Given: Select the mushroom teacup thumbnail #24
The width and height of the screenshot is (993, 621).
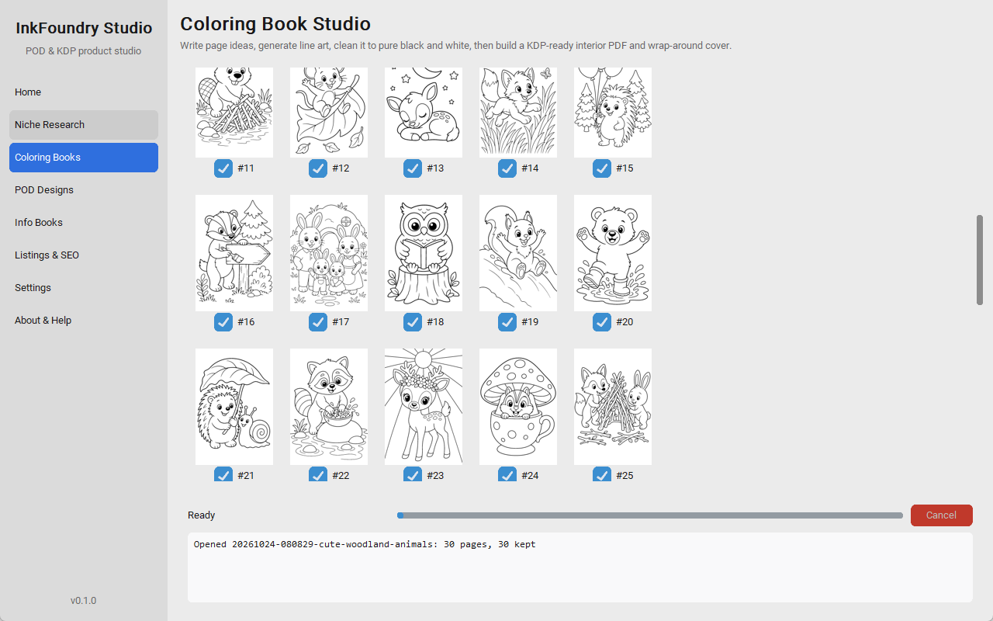Looking at the screenshot, I should (518, 407).
